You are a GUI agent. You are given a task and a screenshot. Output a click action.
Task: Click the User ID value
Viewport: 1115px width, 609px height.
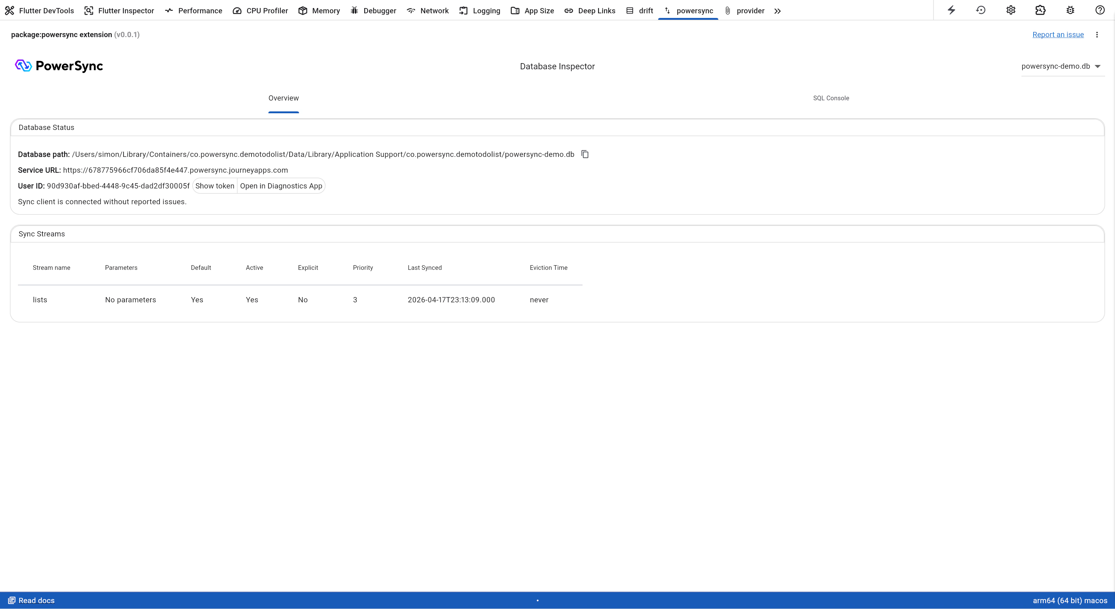(x=118, y=186)
